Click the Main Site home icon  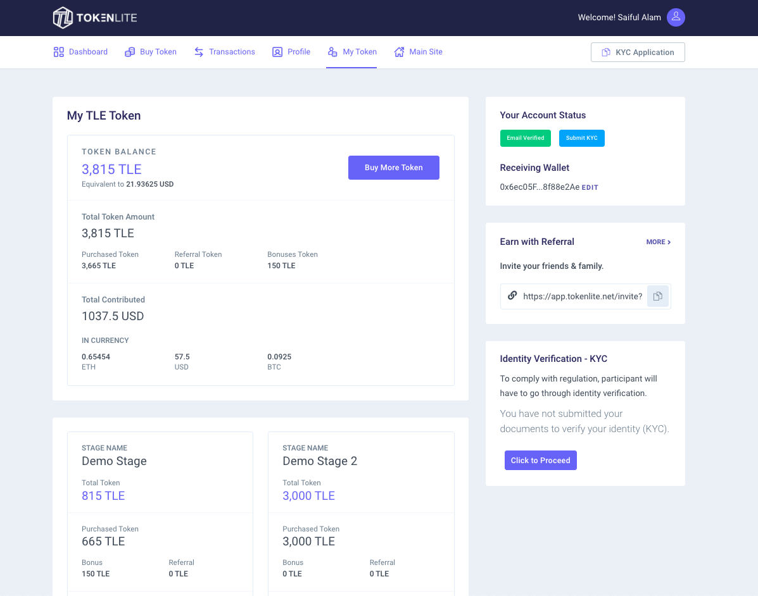(x=399, y=52)
